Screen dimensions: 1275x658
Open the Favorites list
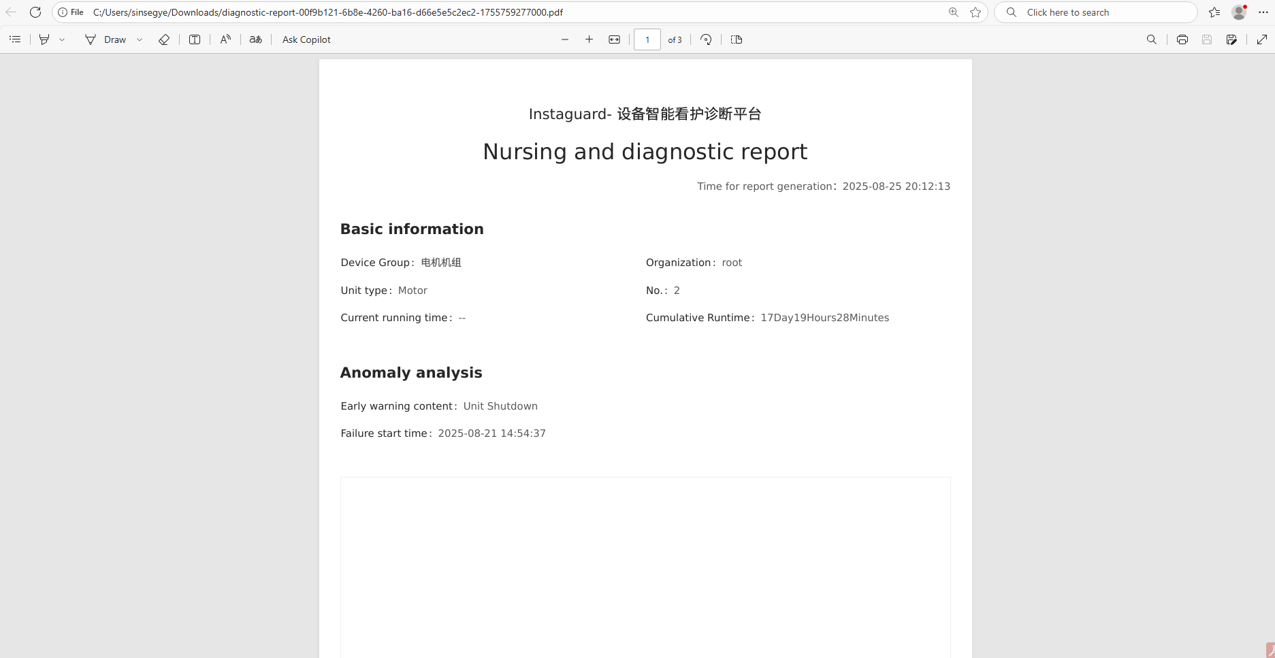coord(1214,12)
